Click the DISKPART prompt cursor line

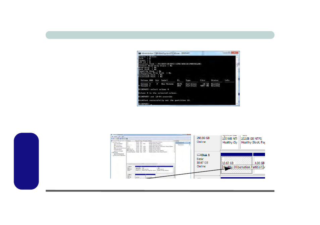tap(145, 104)
